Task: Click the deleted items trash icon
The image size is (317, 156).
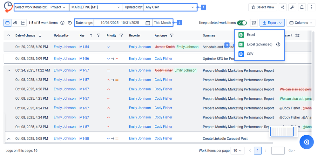Action: 253,23
